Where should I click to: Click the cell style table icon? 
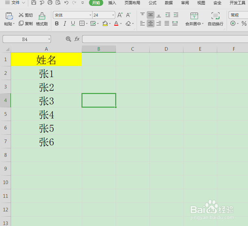(93, 23)
